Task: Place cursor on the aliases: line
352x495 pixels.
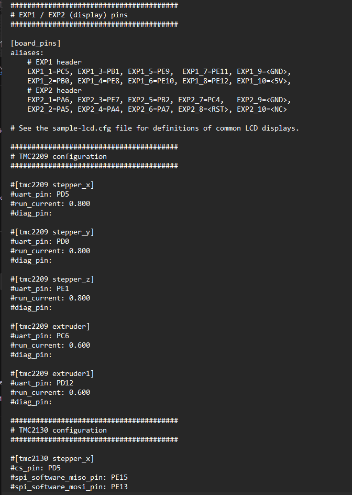Action: [x=27, y=53]
